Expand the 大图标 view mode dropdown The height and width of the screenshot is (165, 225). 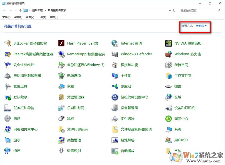click(201, 26)
